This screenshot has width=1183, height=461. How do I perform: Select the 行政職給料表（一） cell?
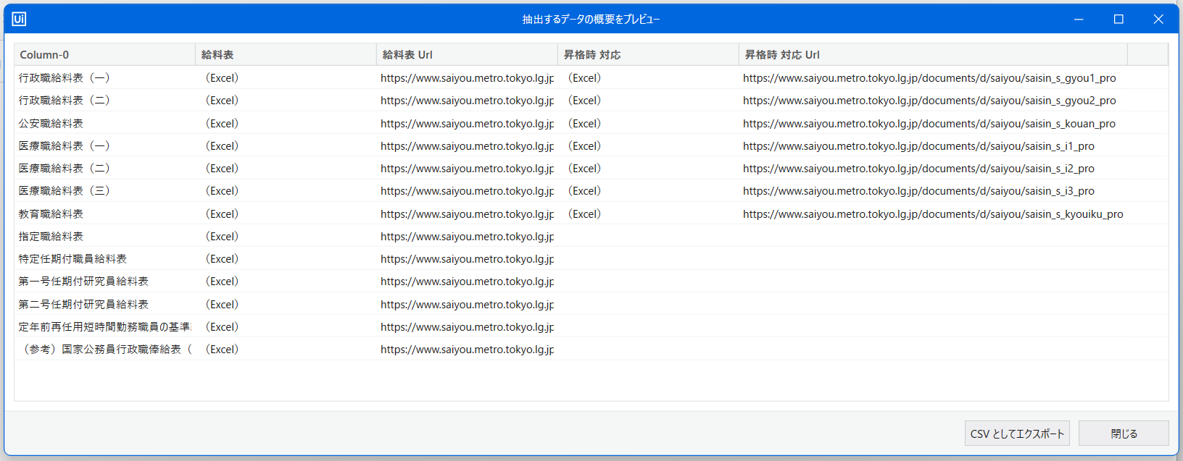pos(104,78)
